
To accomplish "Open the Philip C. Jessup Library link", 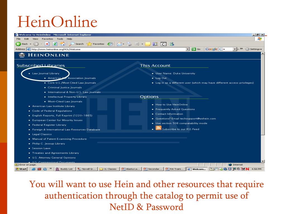I will [49, 144].
